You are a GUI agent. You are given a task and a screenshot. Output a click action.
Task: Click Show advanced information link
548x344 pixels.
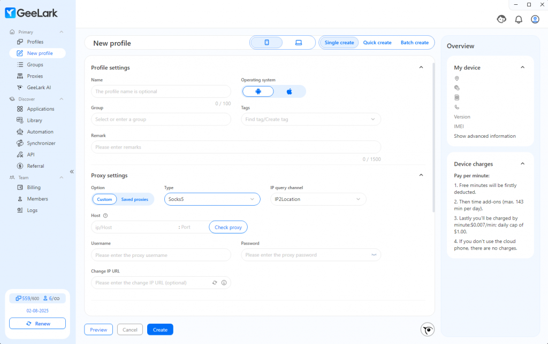[484, 136]
